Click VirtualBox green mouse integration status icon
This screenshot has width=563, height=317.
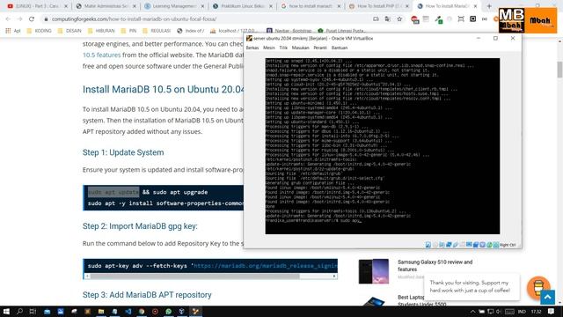click(489, 245)
